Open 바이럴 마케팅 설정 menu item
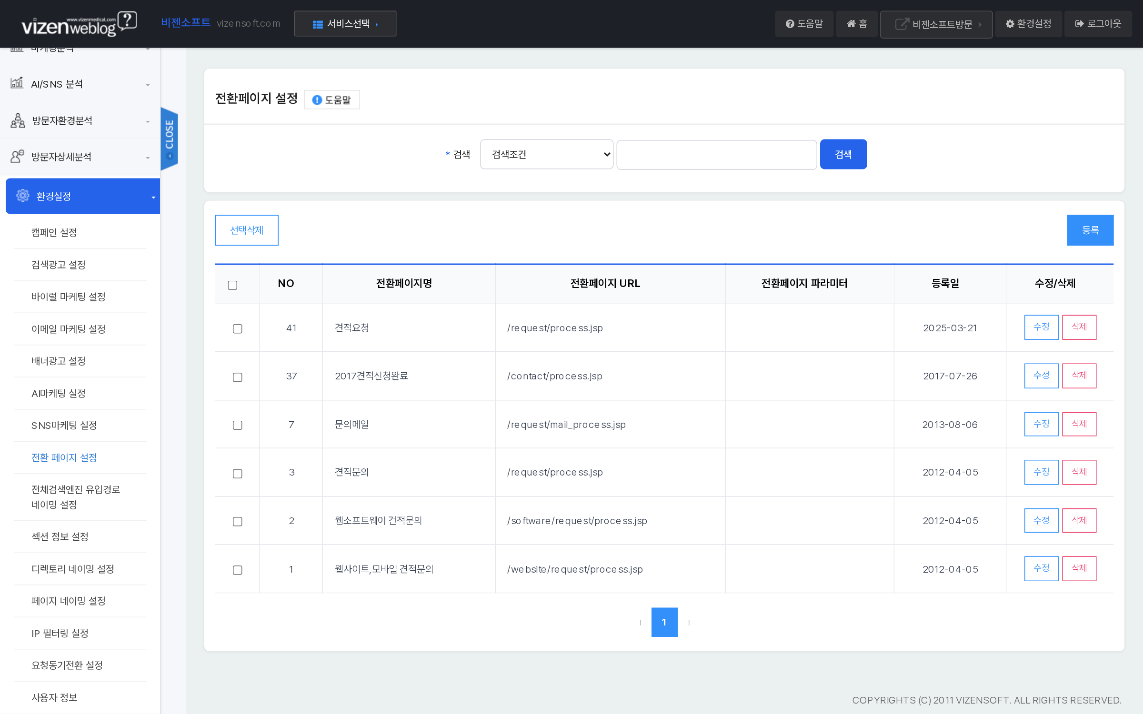Viewport: 1143px width, 714px height. point(68,297)
